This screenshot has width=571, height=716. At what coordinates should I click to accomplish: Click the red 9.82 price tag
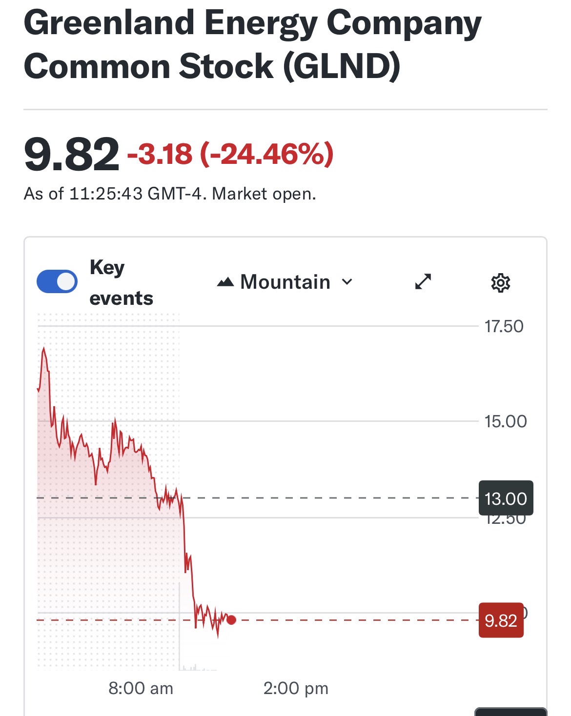501,620
